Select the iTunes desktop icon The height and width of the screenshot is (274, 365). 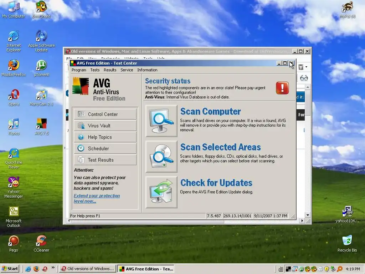(14, 127)
